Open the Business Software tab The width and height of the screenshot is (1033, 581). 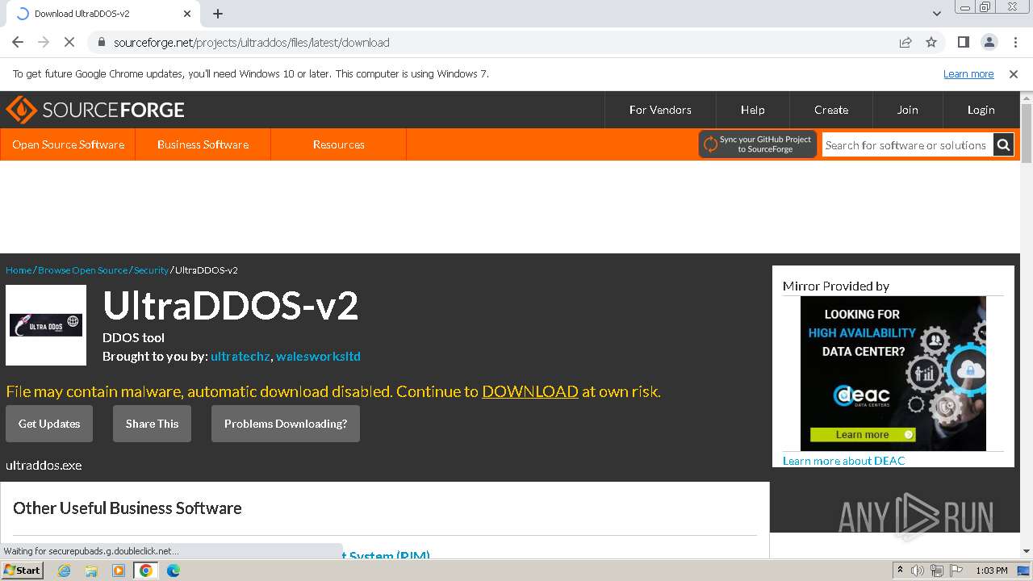203,144
